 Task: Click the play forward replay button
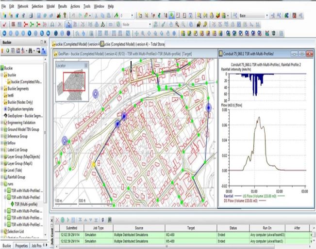tap(30, 33)
